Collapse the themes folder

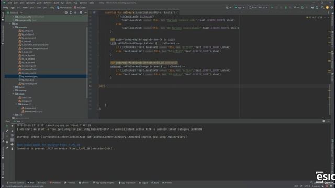click(16, 104)
